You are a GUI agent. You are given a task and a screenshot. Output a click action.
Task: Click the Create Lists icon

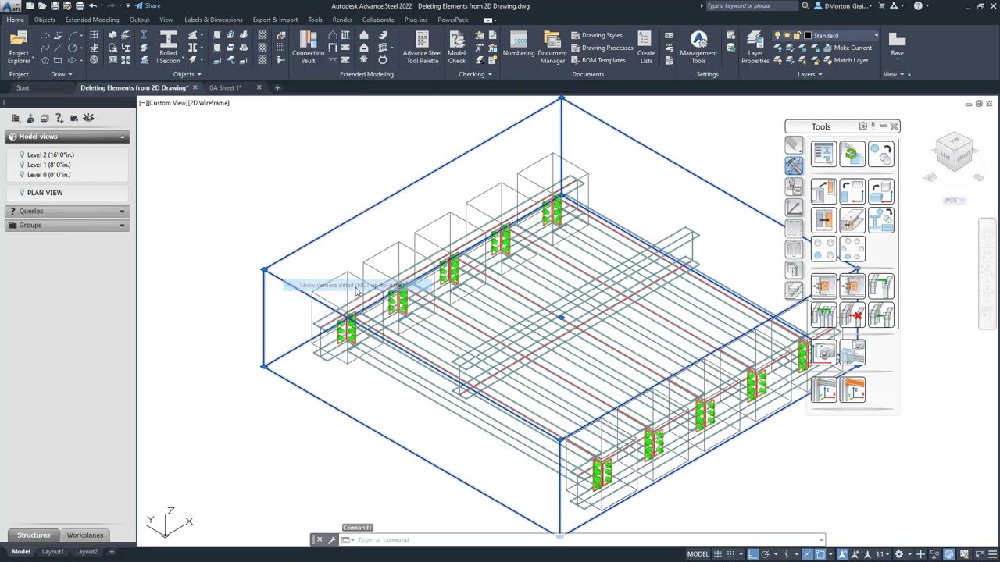pos(646,48)
